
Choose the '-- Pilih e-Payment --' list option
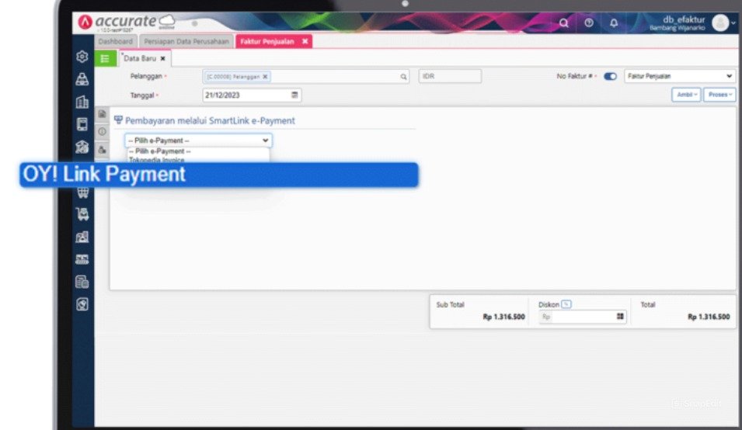click(160, 151)
